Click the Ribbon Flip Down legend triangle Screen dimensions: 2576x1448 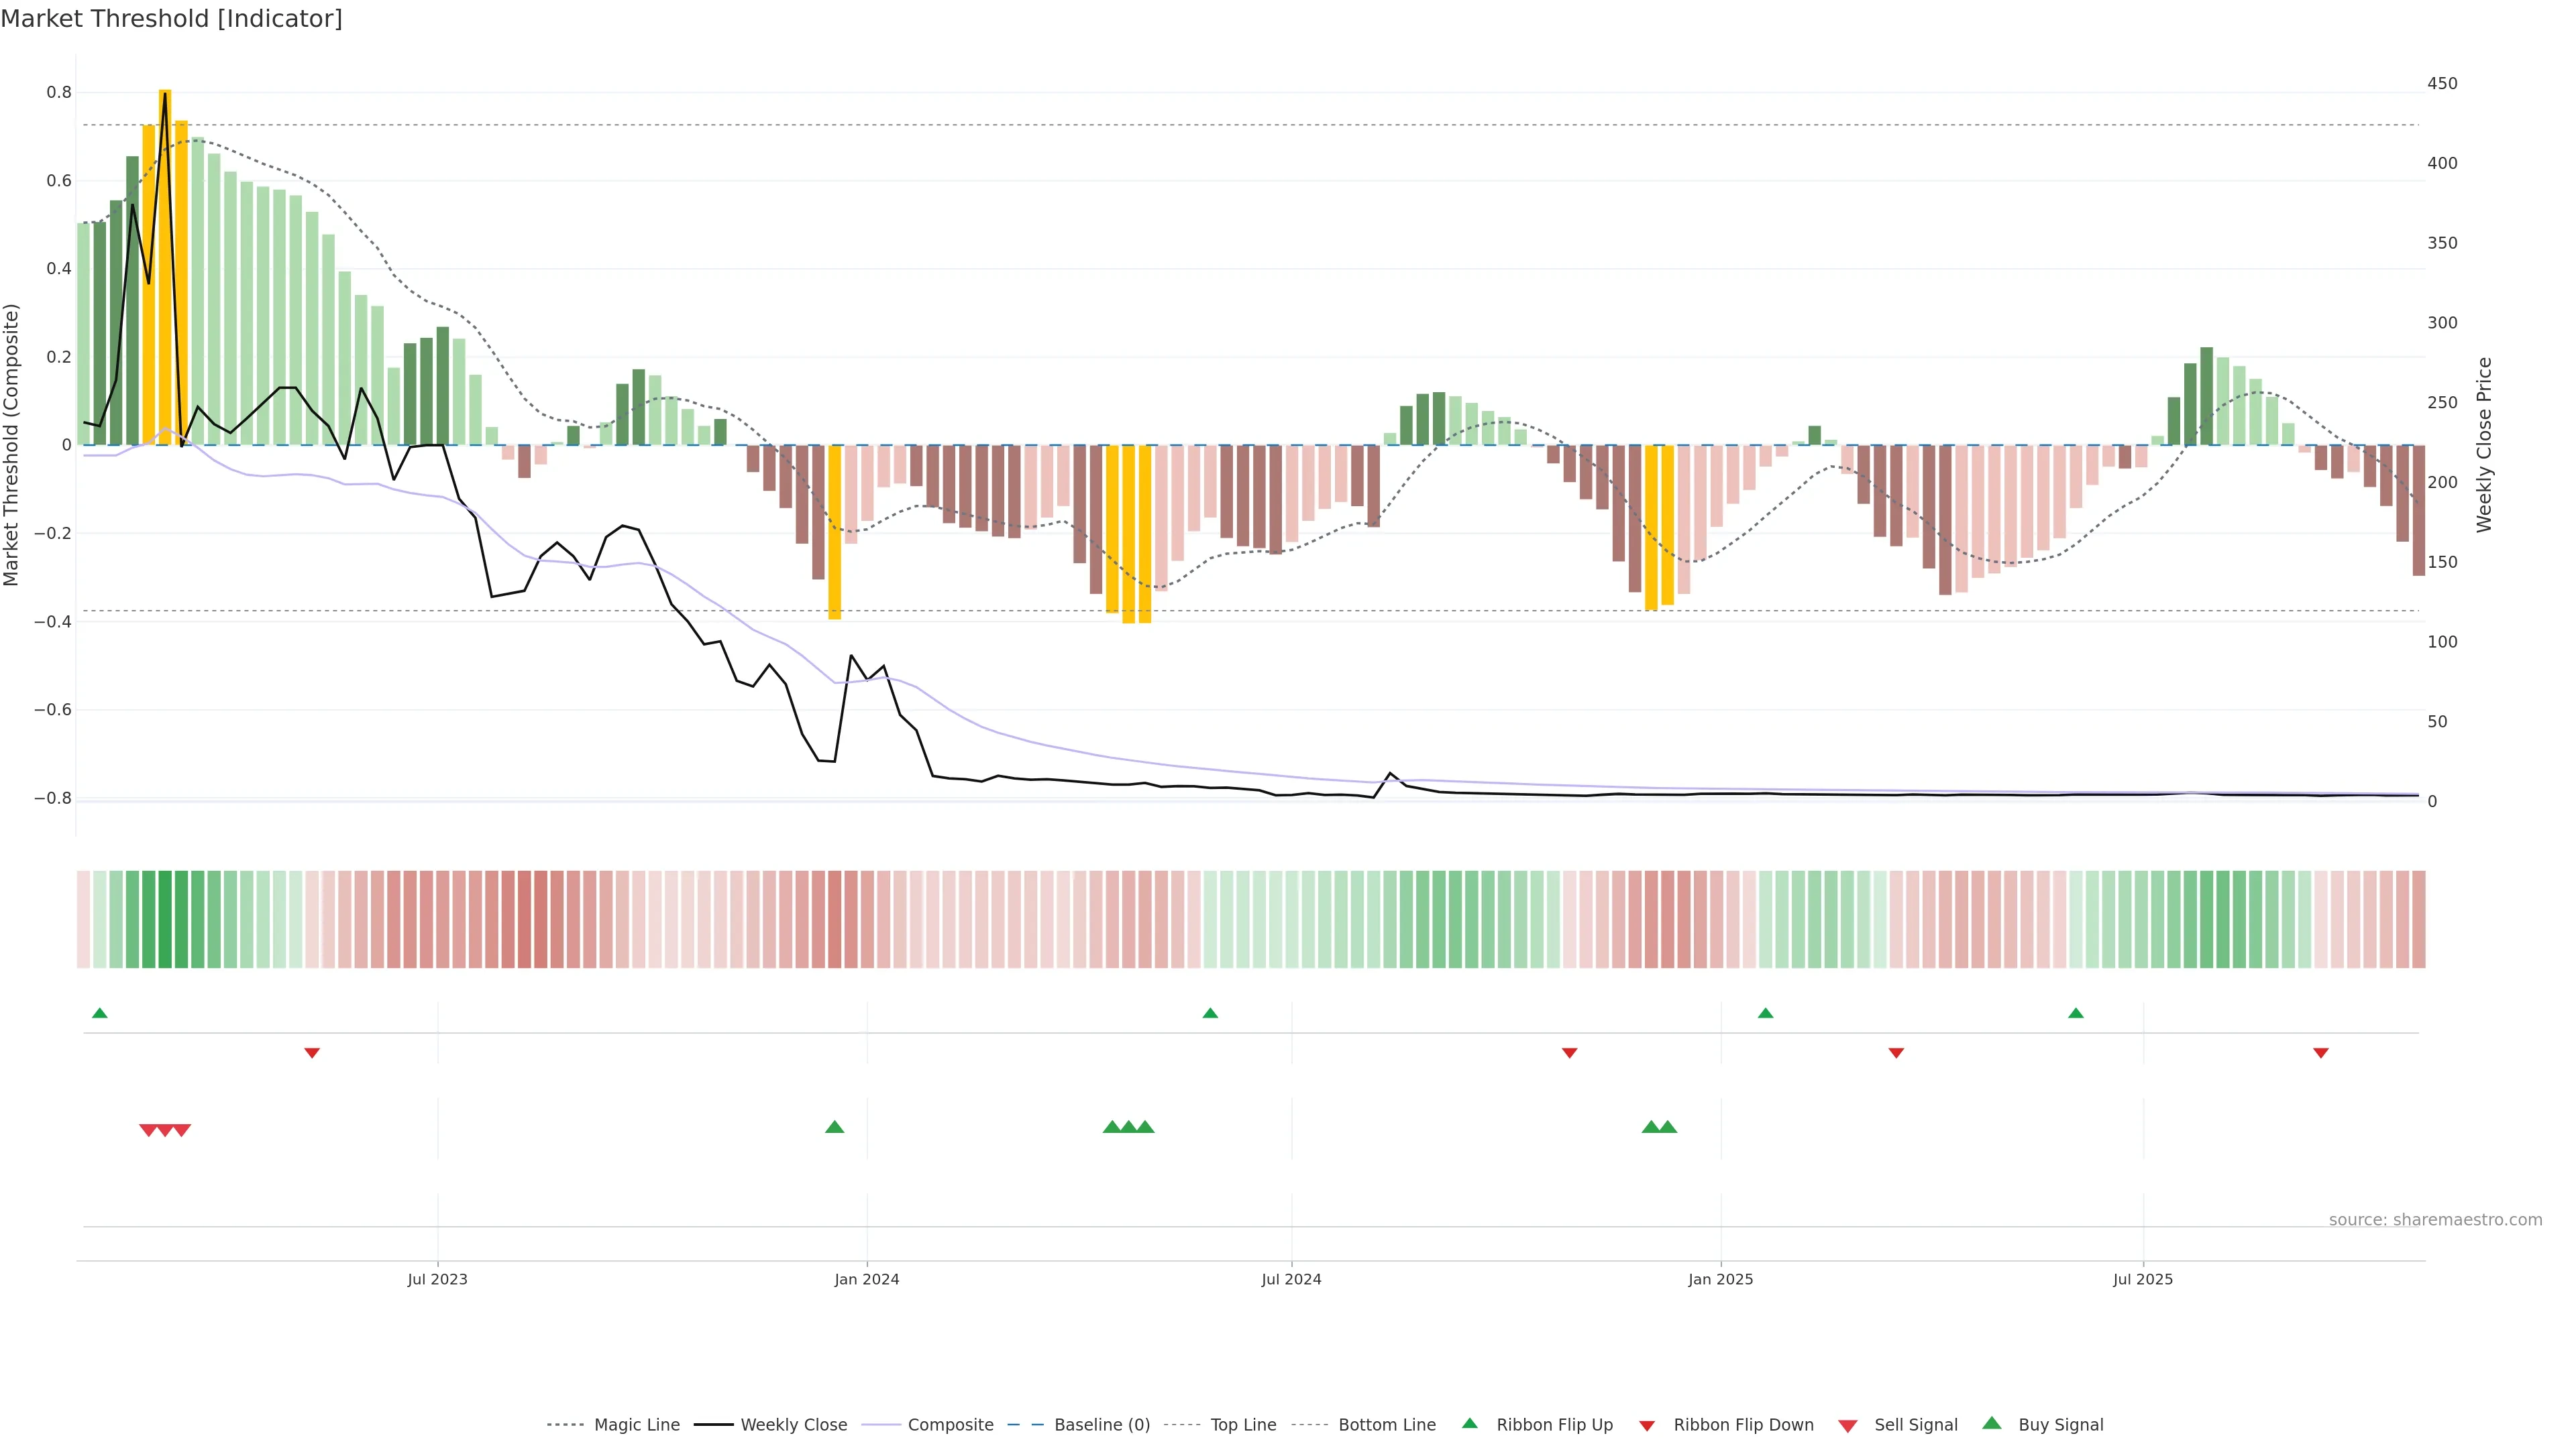pyautogui.click(x=1646, y=1425)
